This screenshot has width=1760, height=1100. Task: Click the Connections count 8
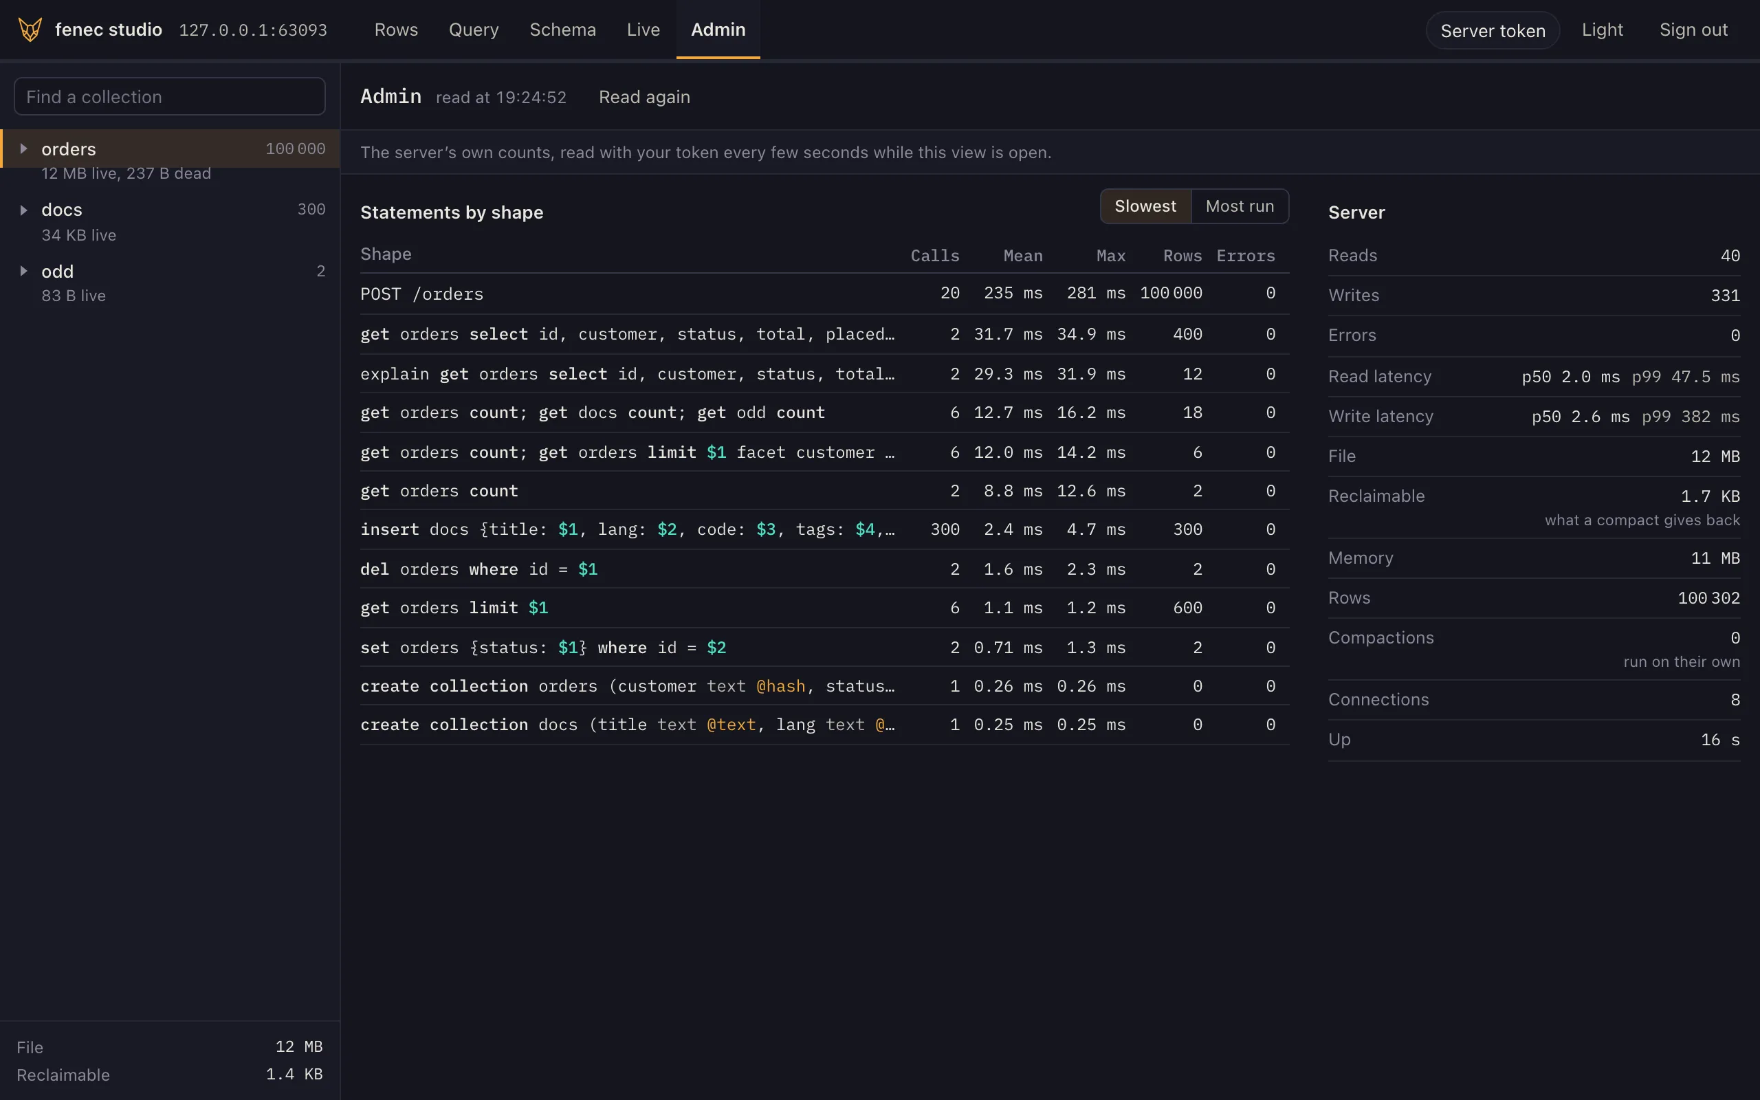[x=1735, y=700]
